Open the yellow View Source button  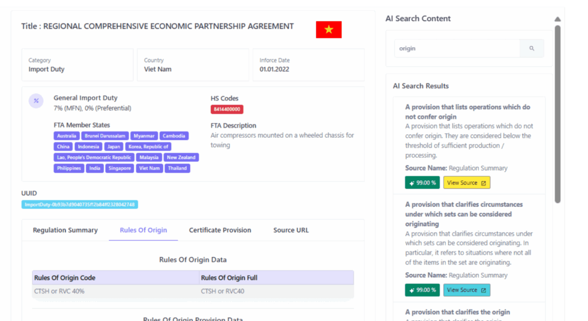click(466, 183)
